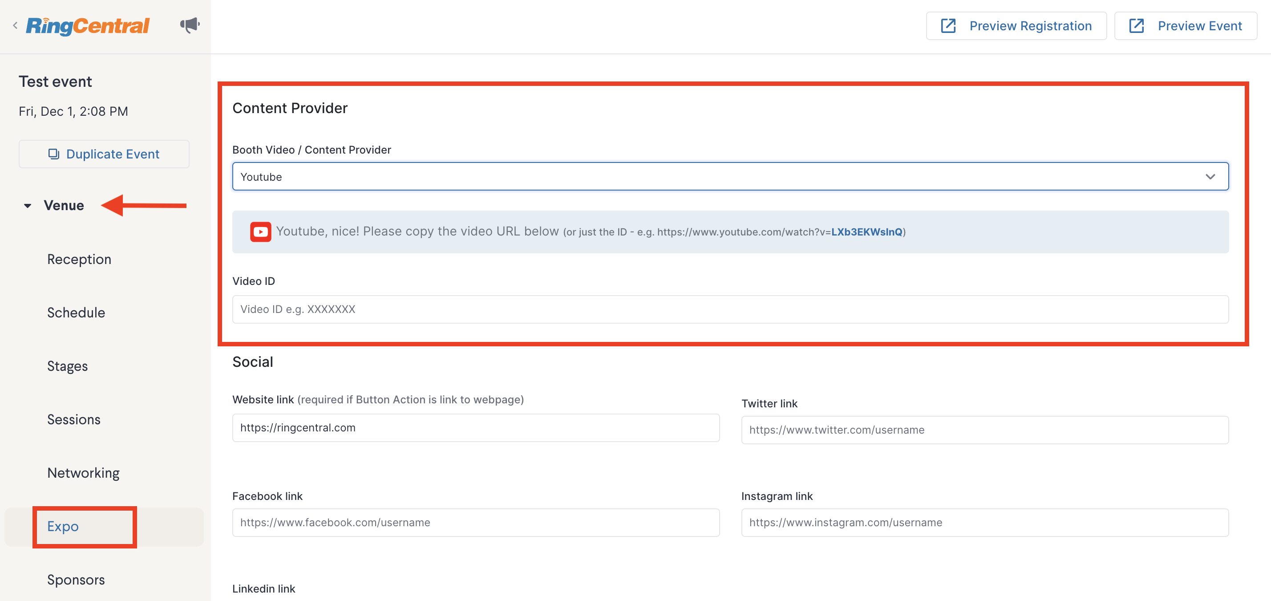Click the Duplicate Event button

(x=104, y=154)
